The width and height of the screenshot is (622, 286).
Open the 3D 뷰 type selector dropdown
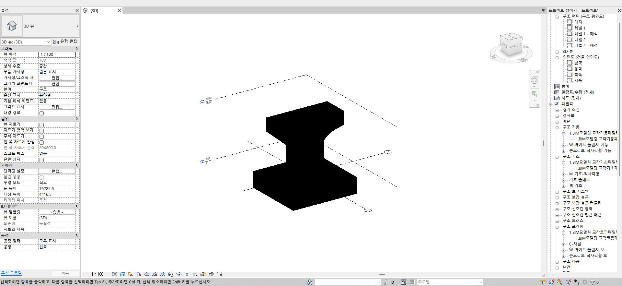pyautogui.click(x=77, y=26)
